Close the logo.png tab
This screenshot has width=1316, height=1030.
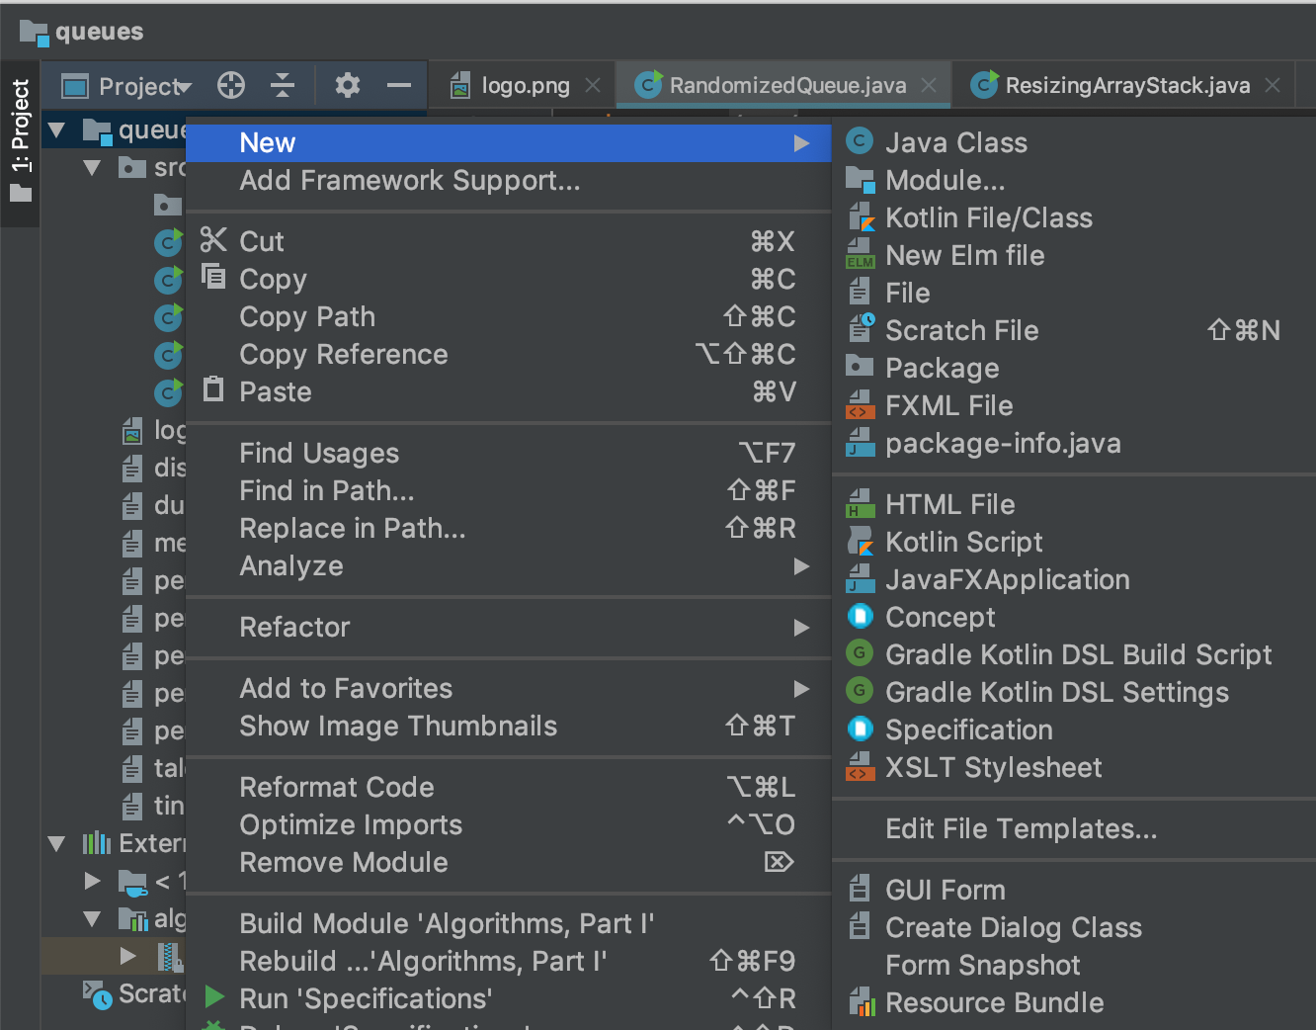pos(593,86)
